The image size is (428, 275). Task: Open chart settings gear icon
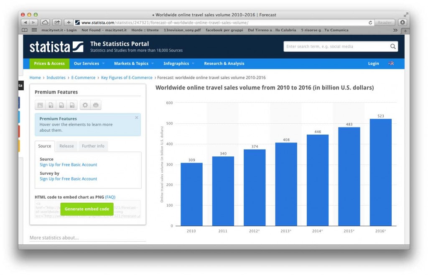click(85, 105)
